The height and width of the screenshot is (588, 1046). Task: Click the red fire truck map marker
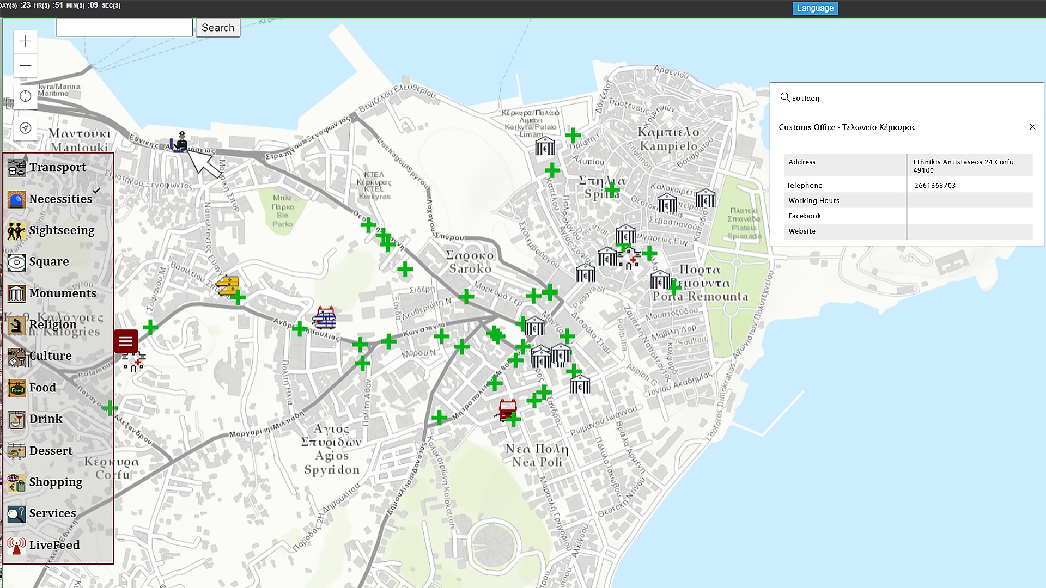pyautogui.click(x=507, y=409)
